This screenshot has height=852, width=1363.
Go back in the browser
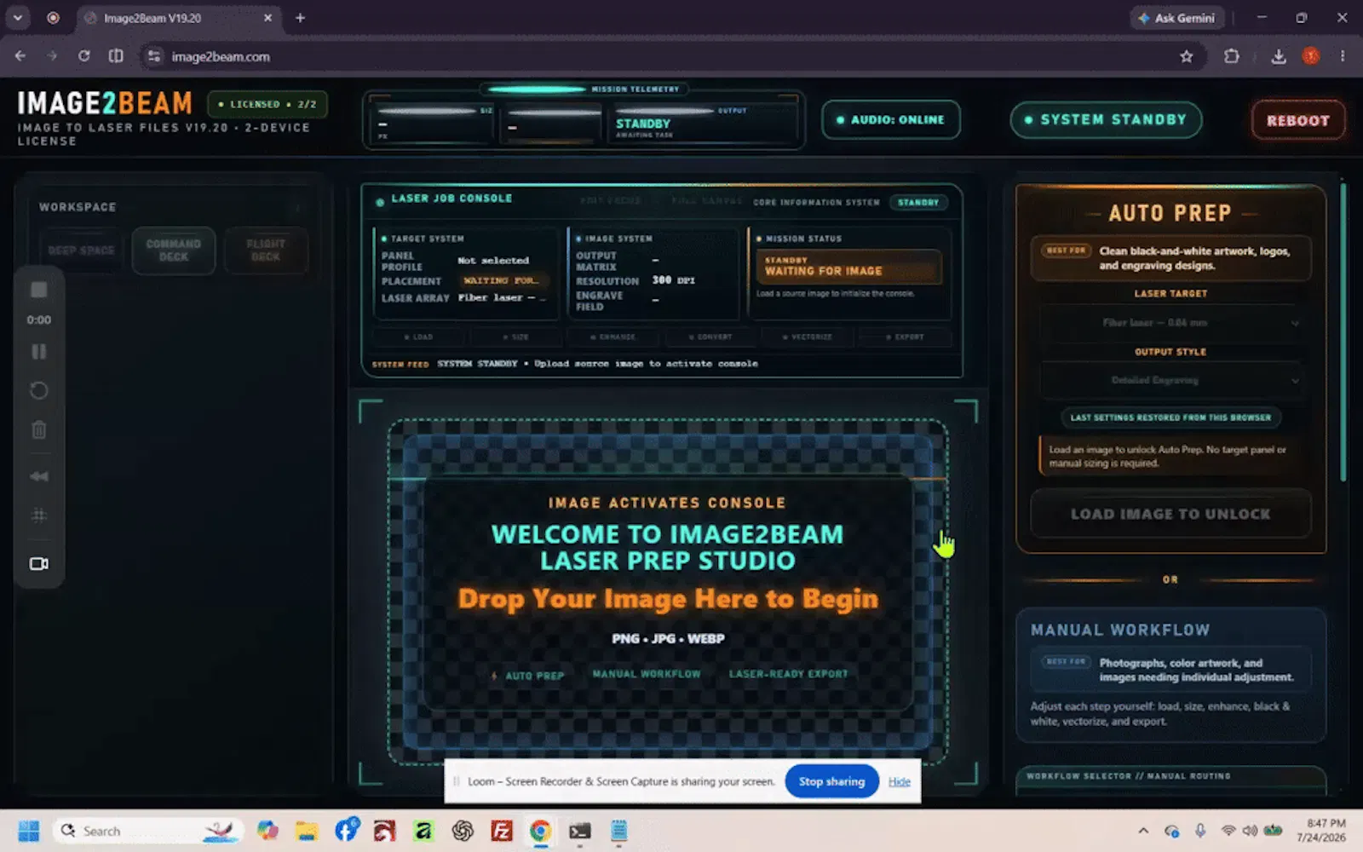point(20,56)
